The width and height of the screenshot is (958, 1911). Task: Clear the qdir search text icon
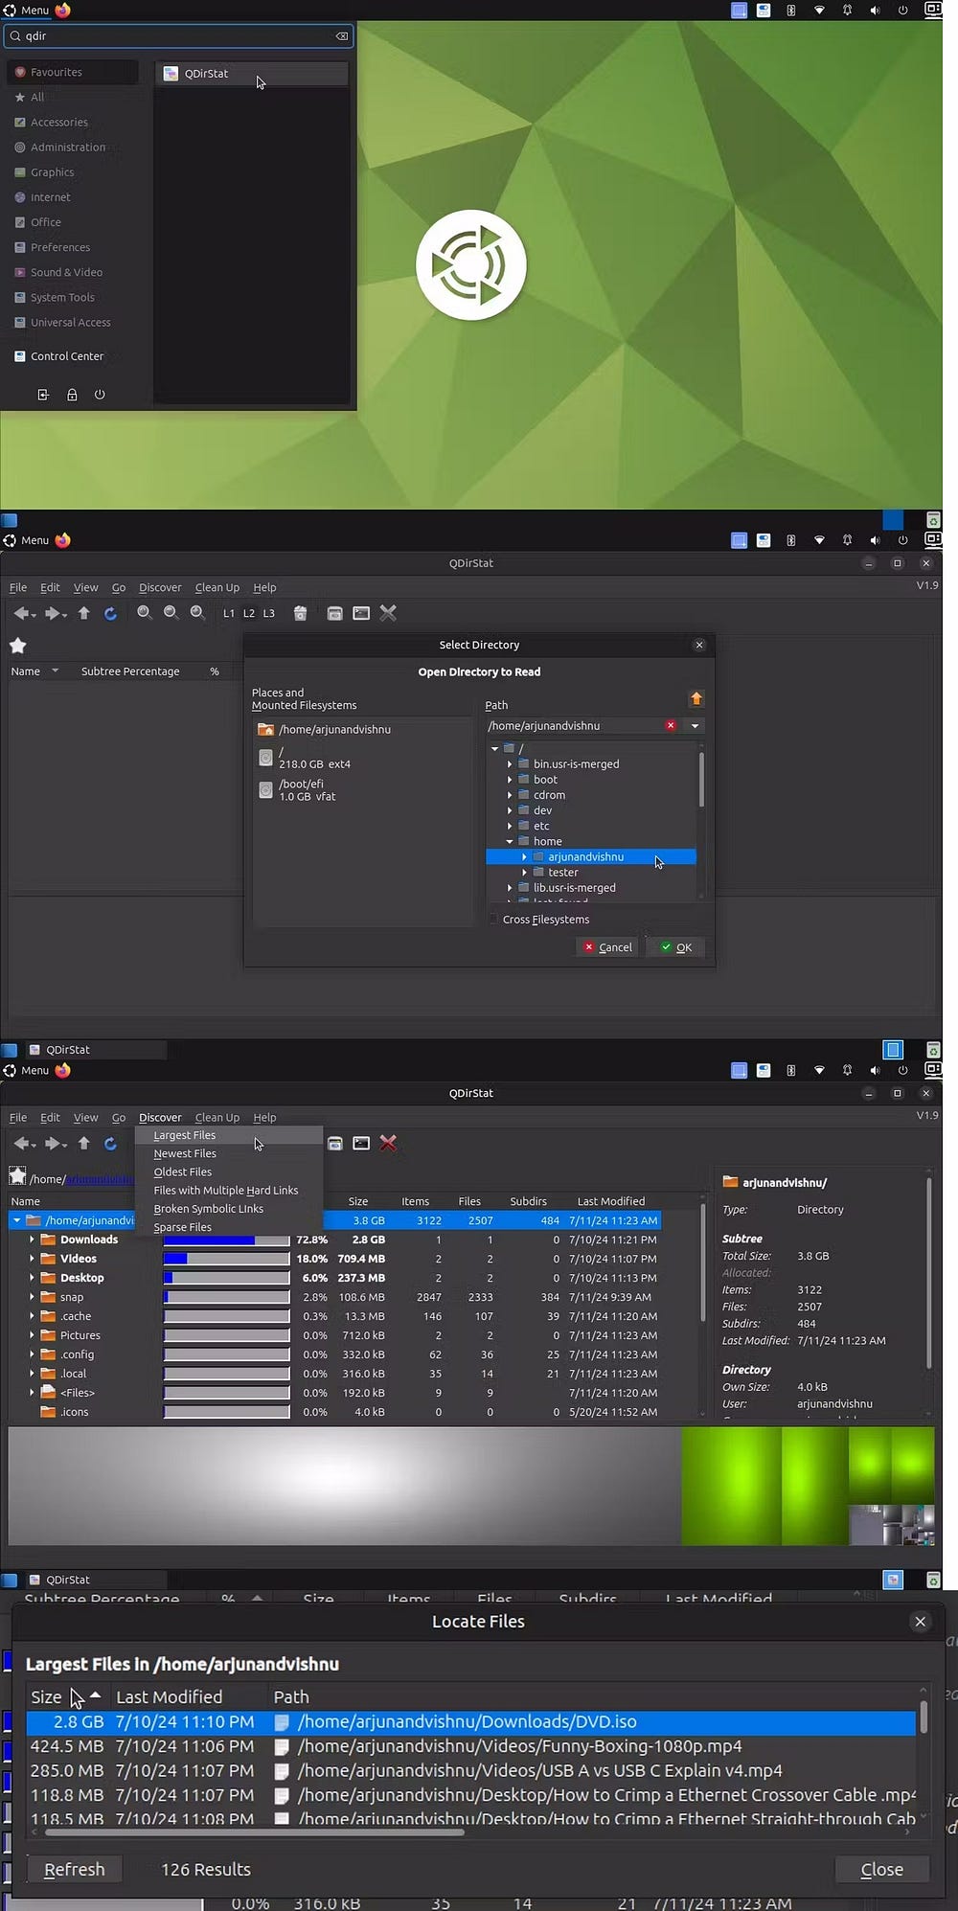click(x=341, y=36)
